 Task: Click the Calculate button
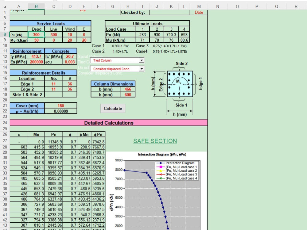click(113, 109)
